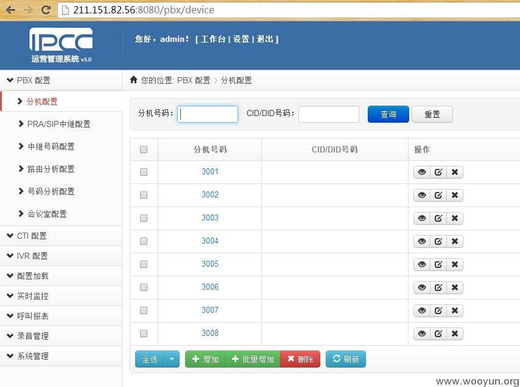The width and height of the screenshot is (520, 387).
Task: View details of extension 3005
Action: pos(422,264)
